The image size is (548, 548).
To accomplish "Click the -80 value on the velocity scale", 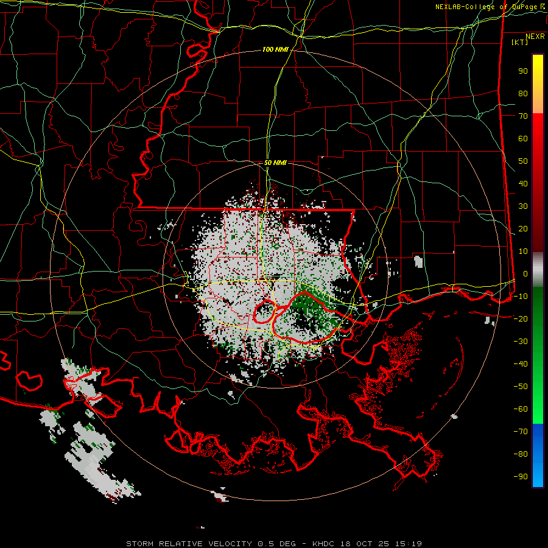I will (x=521, y=454).
